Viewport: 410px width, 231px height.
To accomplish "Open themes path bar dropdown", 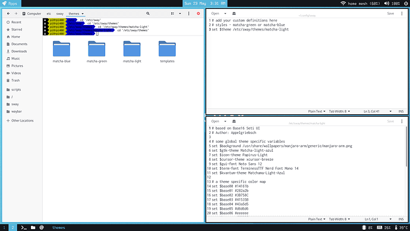I will [83, 14].
